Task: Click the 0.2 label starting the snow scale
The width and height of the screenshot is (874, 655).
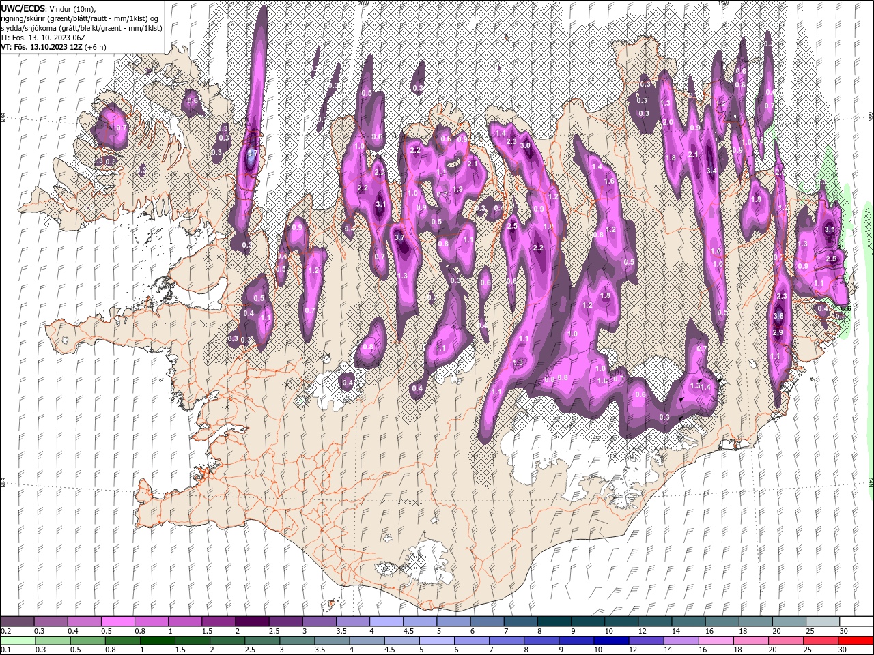Action: pos(5,631)
